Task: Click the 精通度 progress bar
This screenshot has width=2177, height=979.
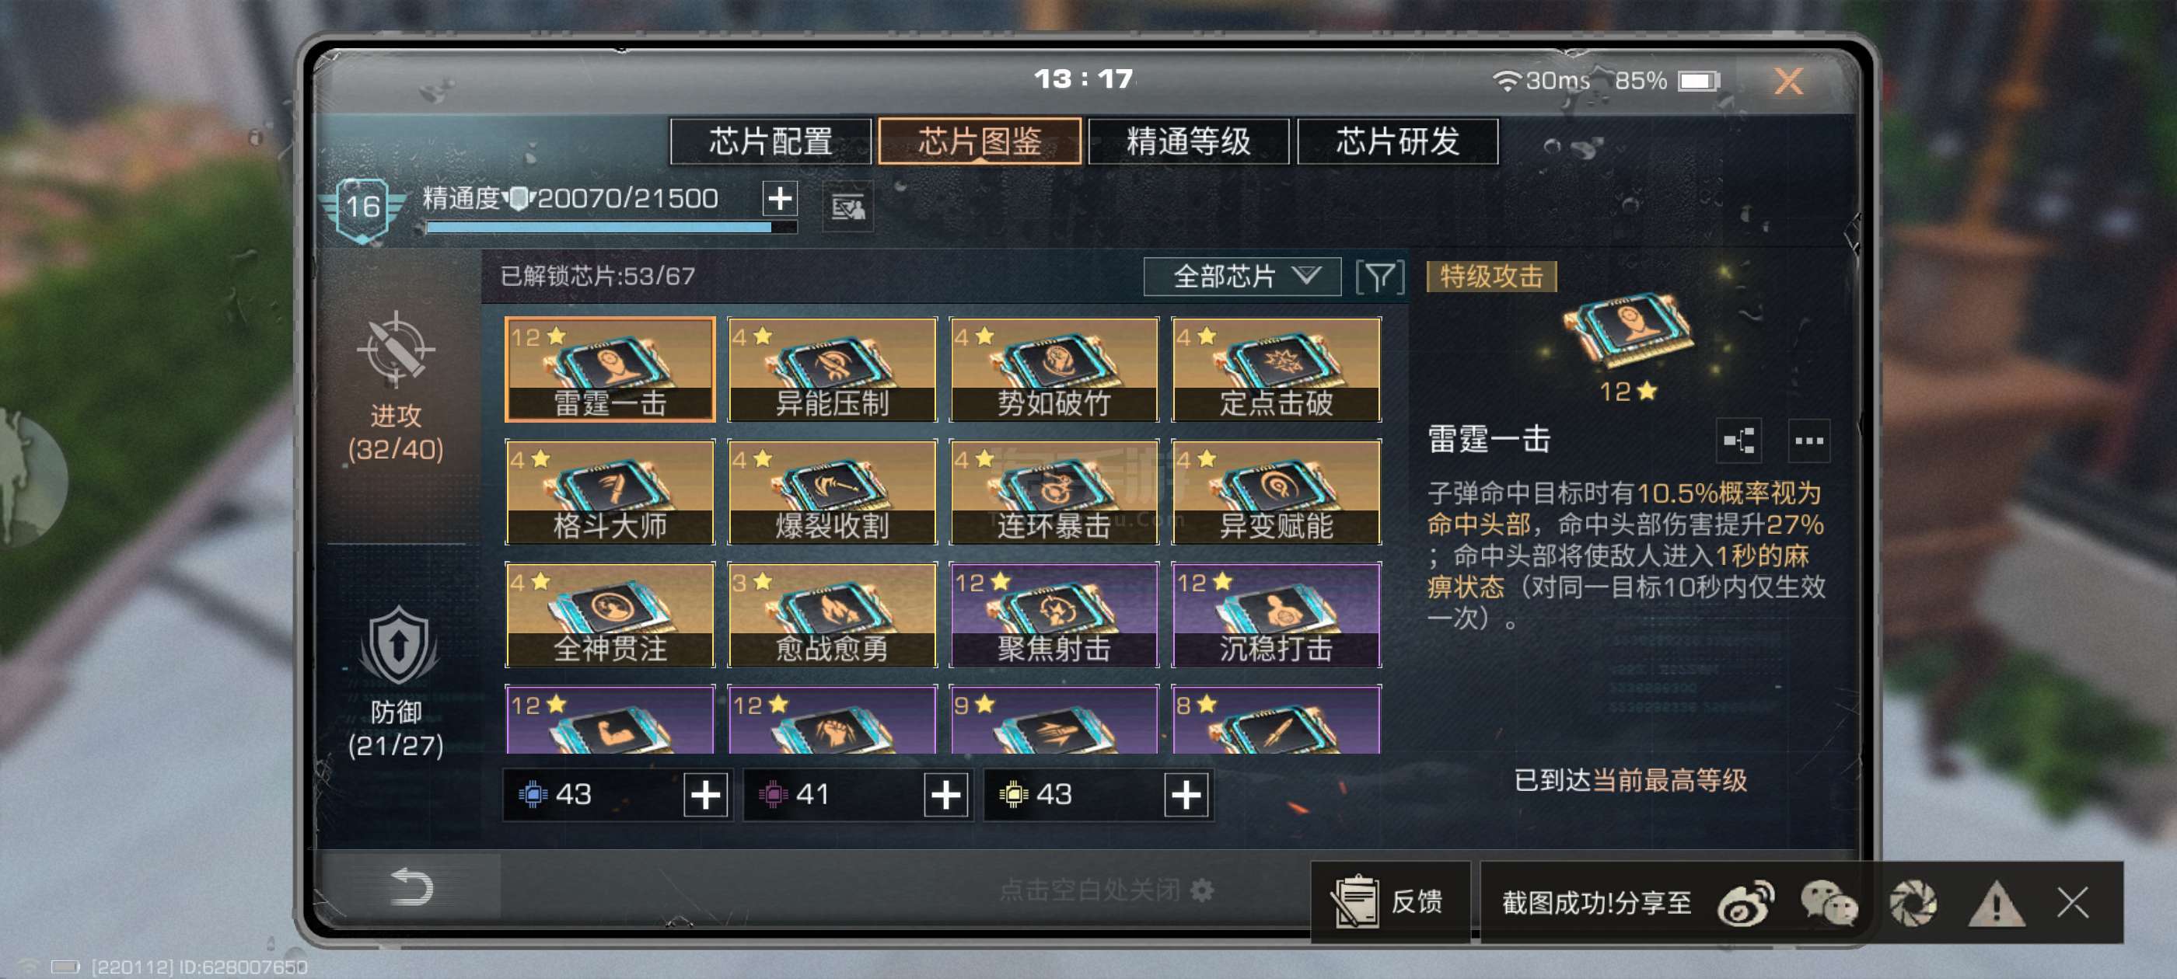Action: click(x=612, y=227)
